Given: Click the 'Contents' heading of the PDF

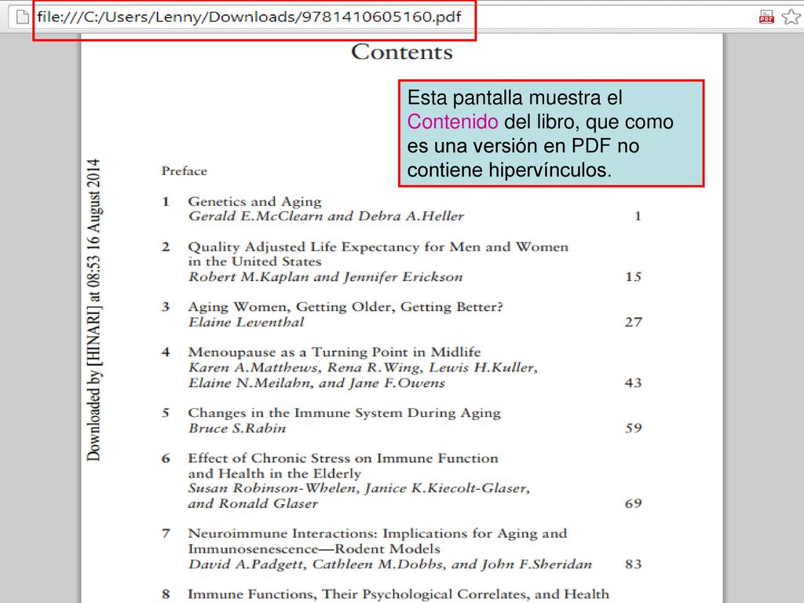Looking at the screenshot, I should [x=402, y=53].
